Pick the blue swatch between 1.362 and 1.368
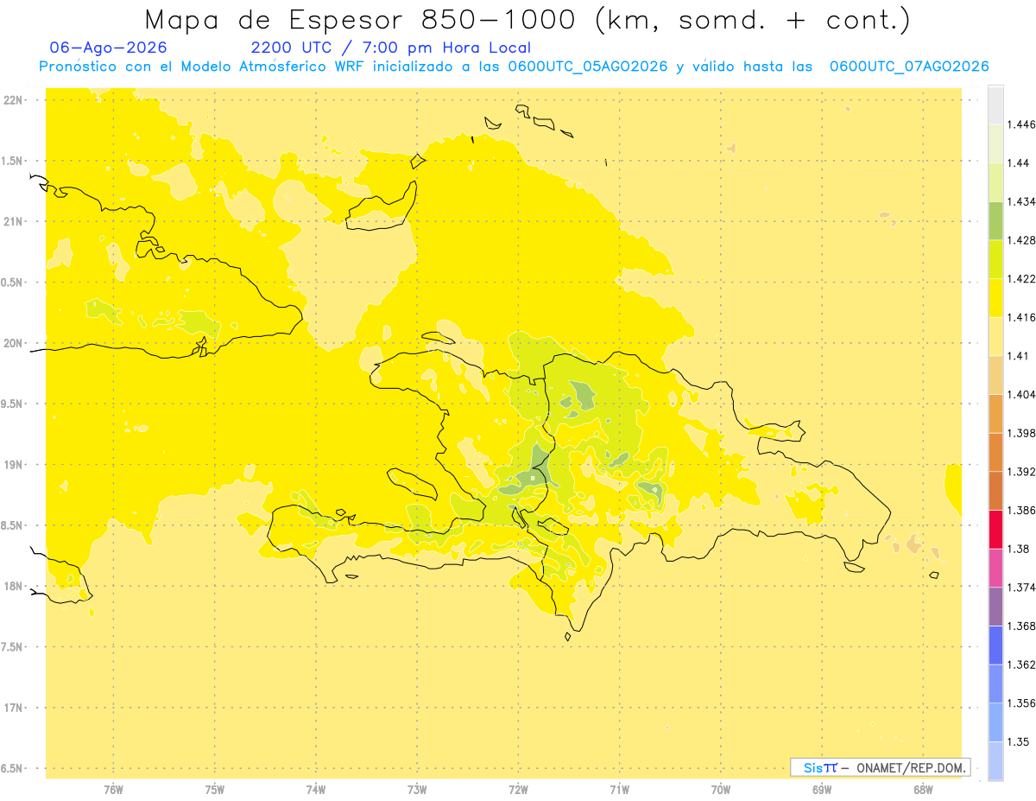Viewport: 1036px width, 801px height. [x=995, y=645]
